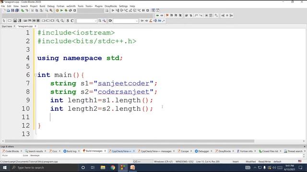Close the Logs & others panel
307x172 pixels.
[305, 147]
